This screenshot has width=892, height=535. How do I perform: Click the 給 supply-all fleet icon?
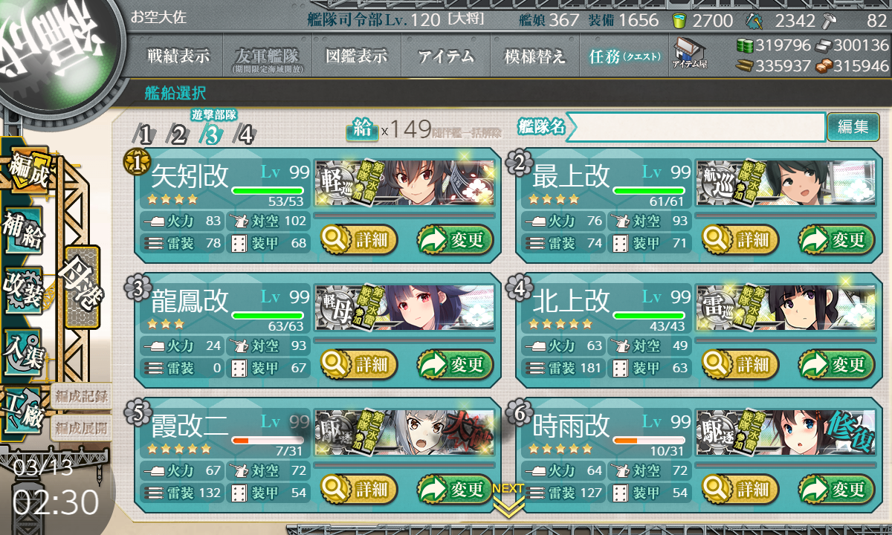point(362,129)
